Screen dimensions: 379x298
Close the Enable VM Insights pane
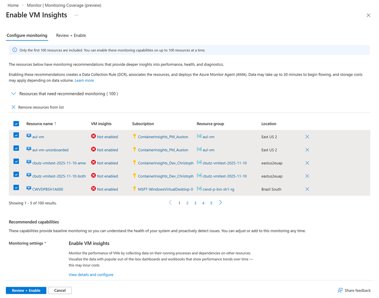coord(368,15)
